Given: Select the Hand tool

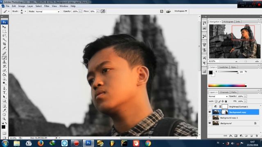Looking at the screenshot, I should click(x=5, y=115).
